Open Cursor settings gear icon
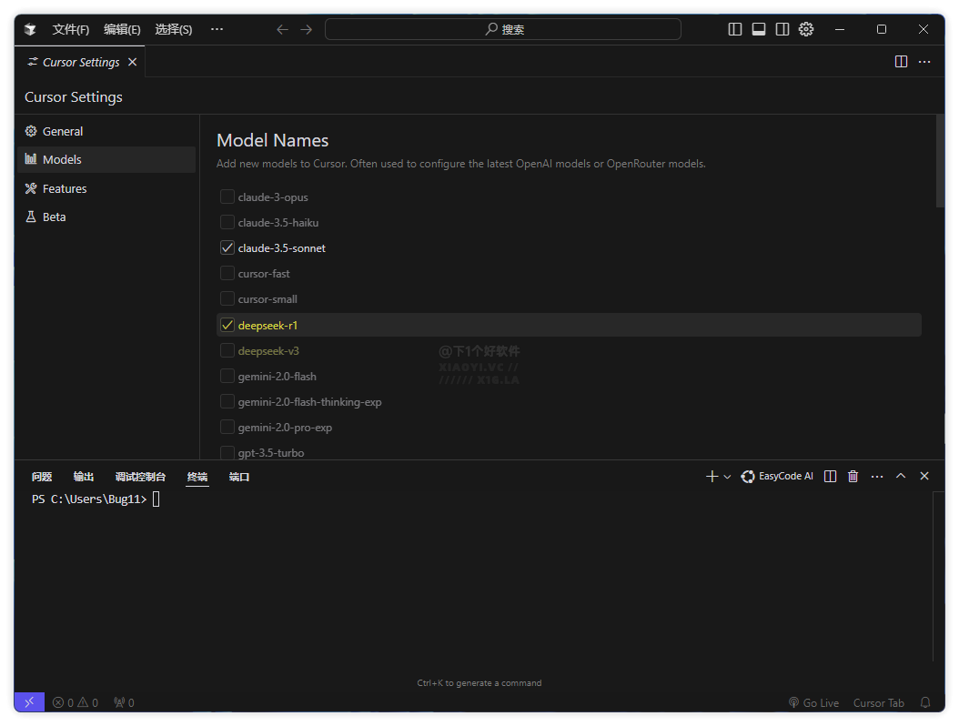The width and height of the screenshot is (959, 726). point(806,29)
